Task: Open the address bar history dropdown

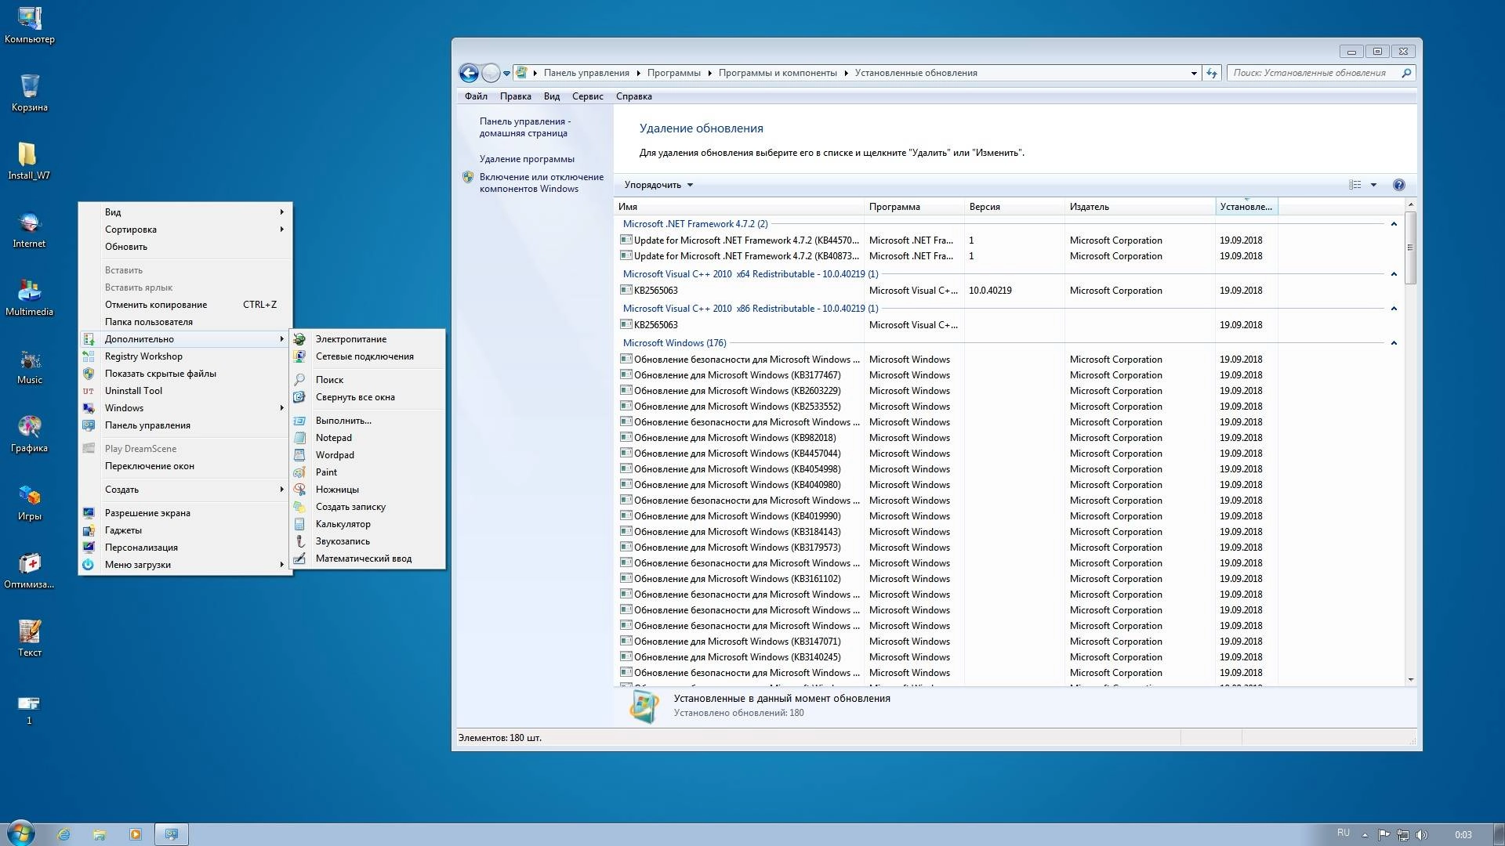Action: (x=1194, y=73)
